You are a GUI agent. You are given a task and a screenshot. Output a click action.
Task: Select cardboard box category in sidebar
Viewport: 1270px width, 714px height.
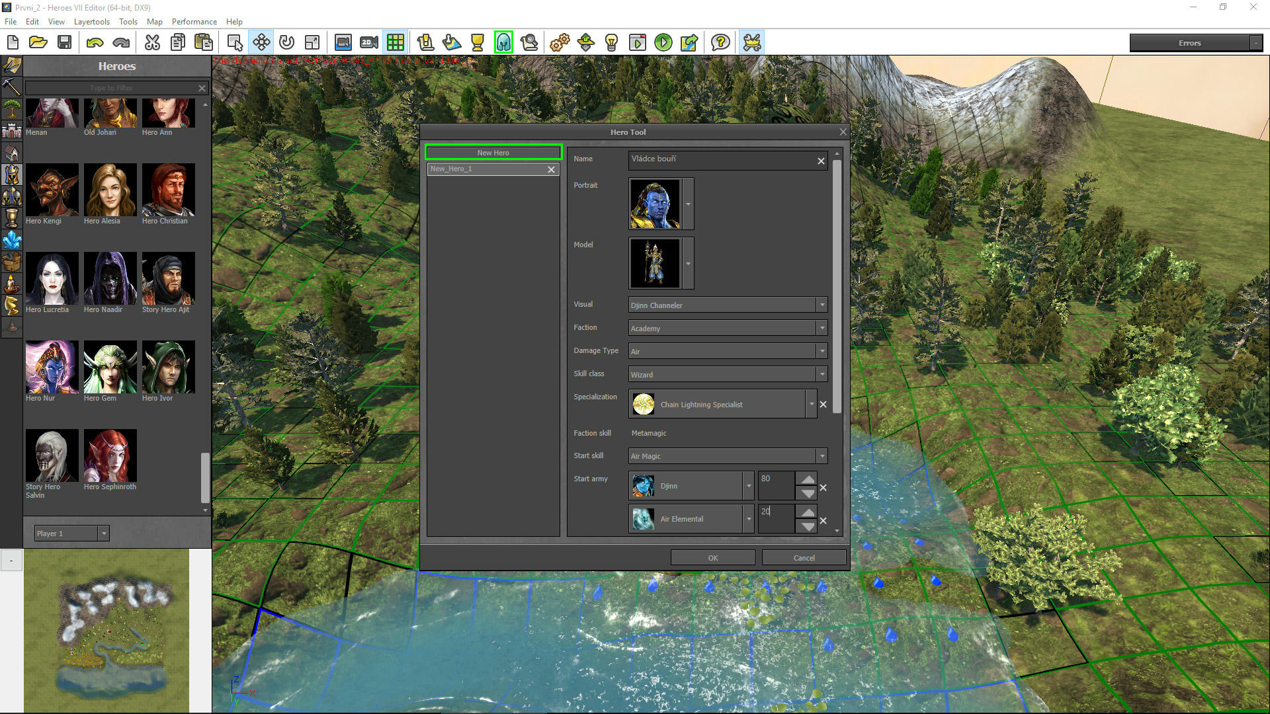[x=12, y=262]
